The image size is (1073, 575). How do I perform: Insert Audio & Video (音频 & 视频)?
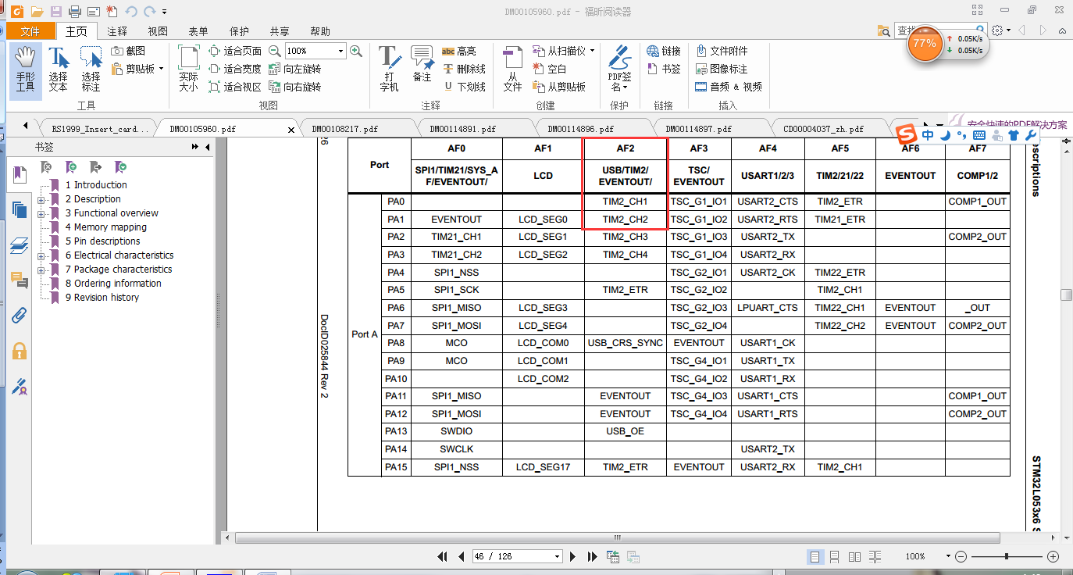click(729, 87)
